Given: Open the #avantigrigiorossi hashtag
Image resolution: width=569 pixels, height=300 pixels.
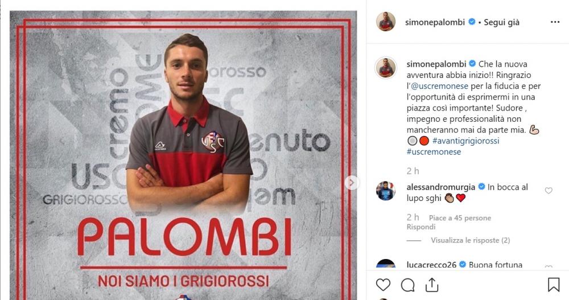Looking at the screenshot, I should click(x=465, y=141).
